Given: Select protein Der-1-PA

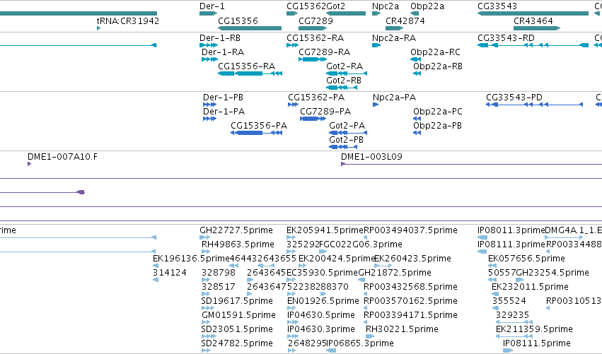Looking at the screenshot, I should click(209, 119).
